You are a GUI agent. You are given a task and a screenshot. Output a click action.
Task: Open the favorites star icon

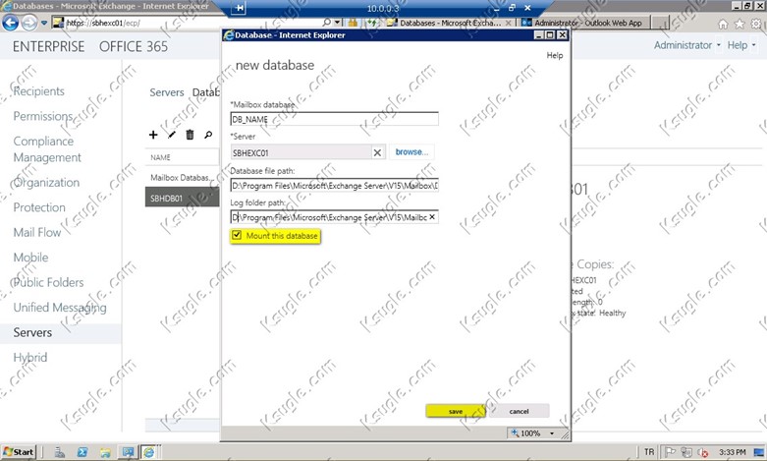click(740, 24)
